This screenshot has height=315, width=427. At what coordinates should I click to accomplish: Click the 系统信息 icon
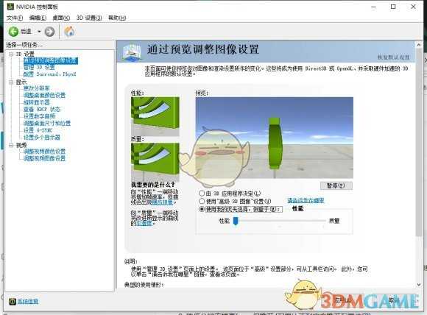tap(13, 302)
